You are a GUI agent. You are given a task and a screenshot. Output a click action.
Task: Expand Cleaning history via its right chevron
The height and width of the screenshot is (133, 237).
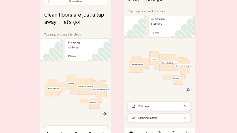185,118
